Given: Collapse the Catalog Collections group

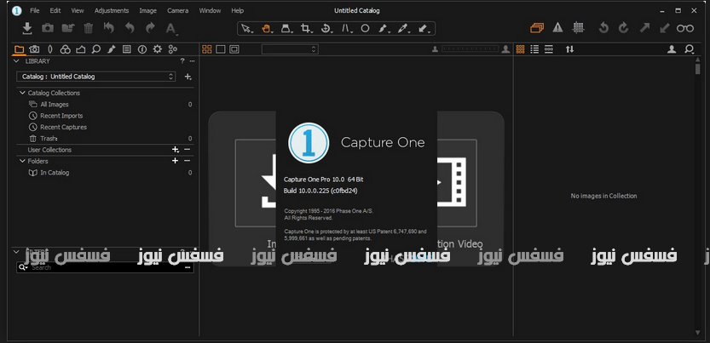Looking at the screenshot, I should 22,93.
